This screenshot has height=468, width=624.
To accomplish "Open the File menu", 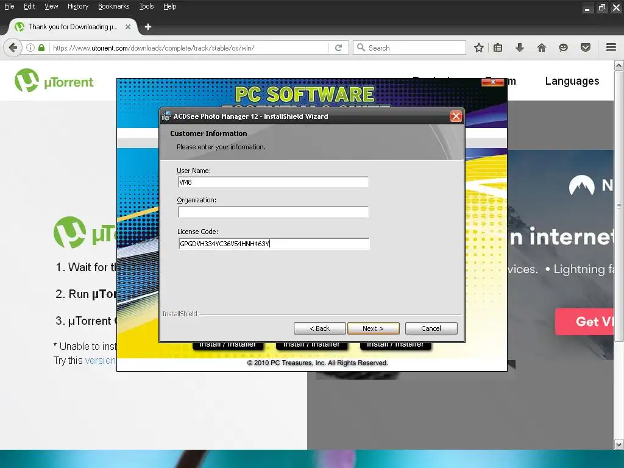I will pos(9,6).
